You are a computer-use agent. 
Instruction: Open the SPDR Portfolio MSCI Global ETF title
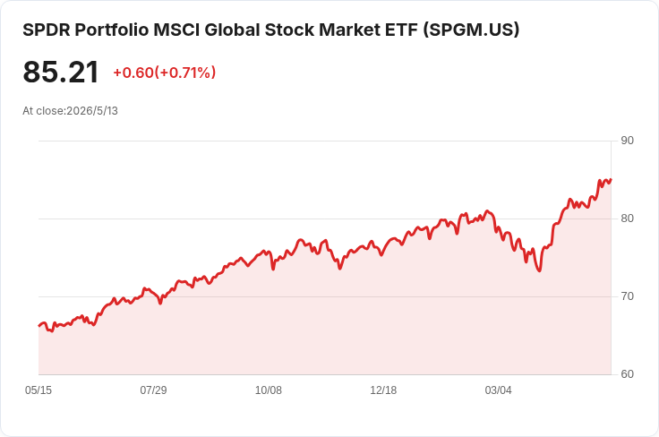point(270,30)
